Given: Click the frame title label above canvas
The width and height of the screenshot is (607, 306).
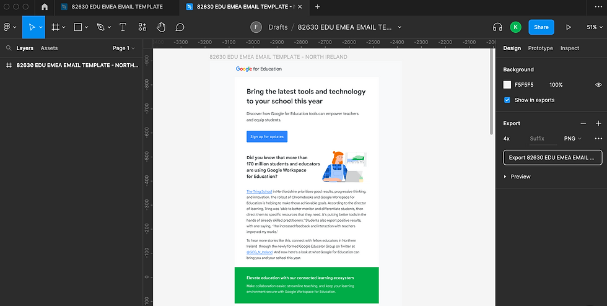Looking at the screenshot, I should point(278,57).
